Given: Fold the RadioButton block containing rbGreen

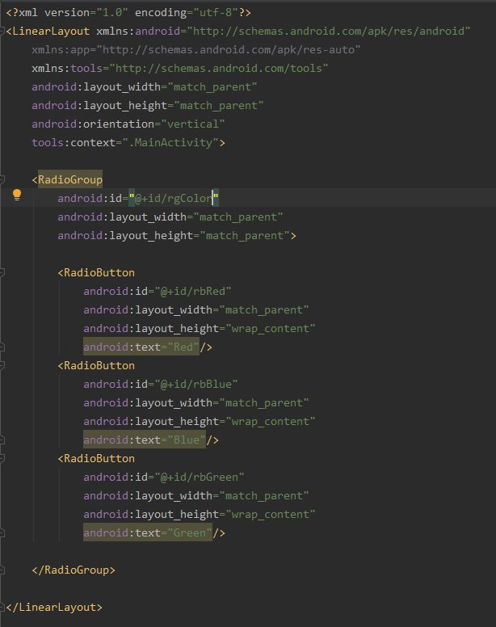Looking at the screenshot, I should 2,458.
